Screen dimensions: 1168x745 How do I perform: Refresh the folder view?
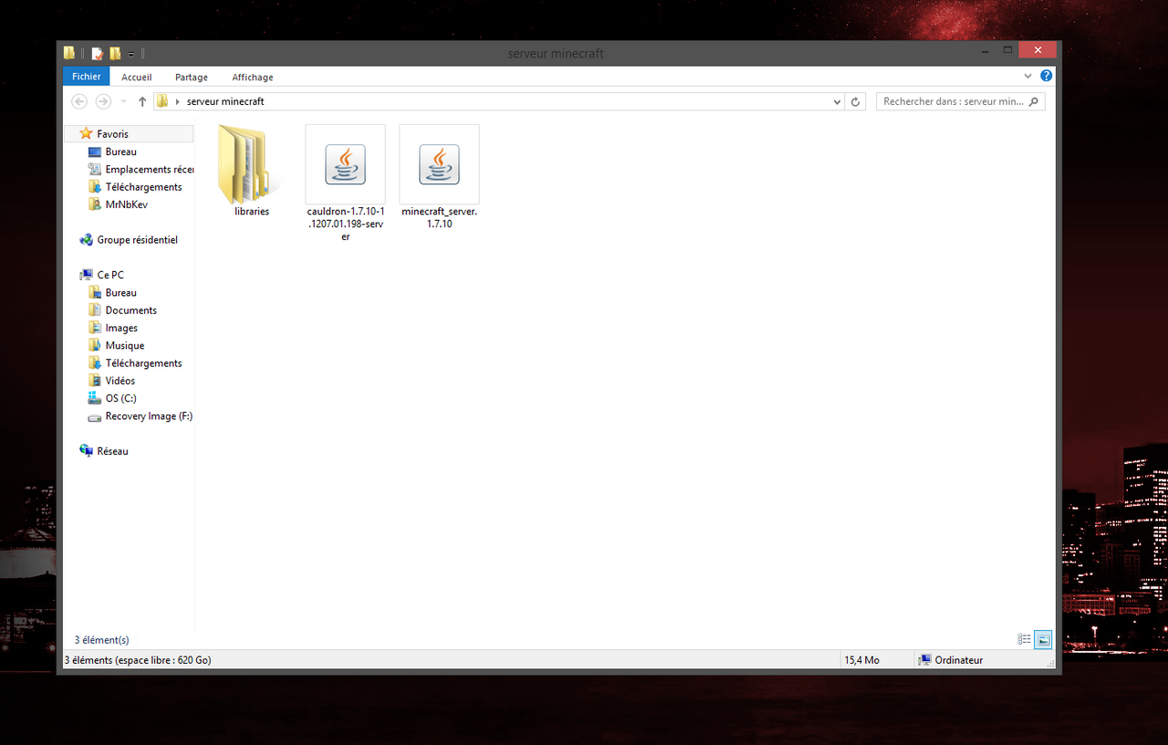click(x=855, y=102)
